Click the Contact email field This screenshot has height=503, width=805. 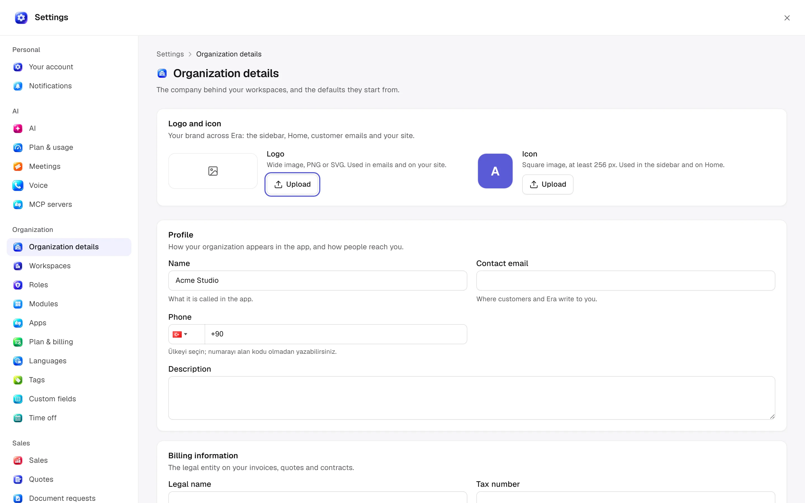pyautogui.click(x=625, y=281)
